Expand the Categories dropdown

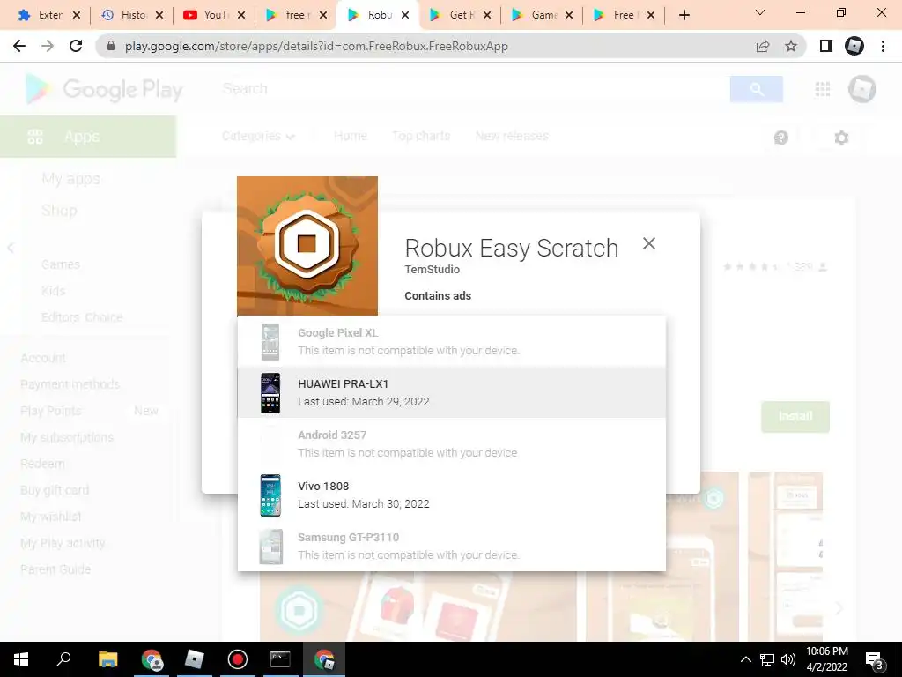click(258, 136)
